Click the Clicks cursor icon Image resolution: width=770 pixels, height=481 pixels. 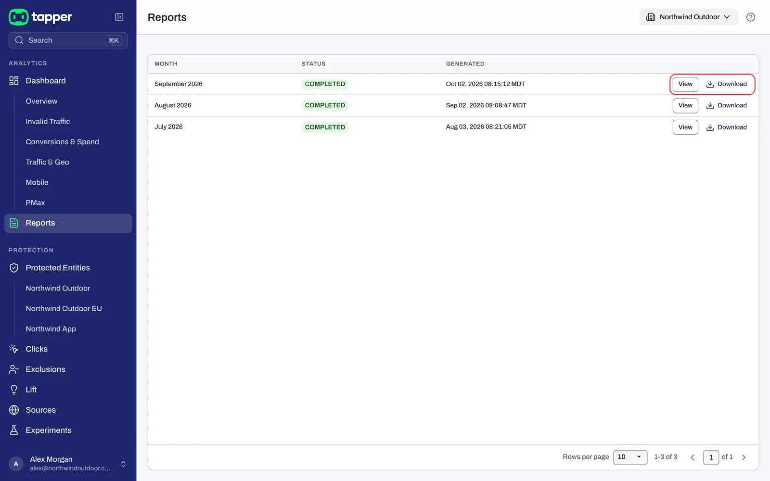tap(14, 349)
